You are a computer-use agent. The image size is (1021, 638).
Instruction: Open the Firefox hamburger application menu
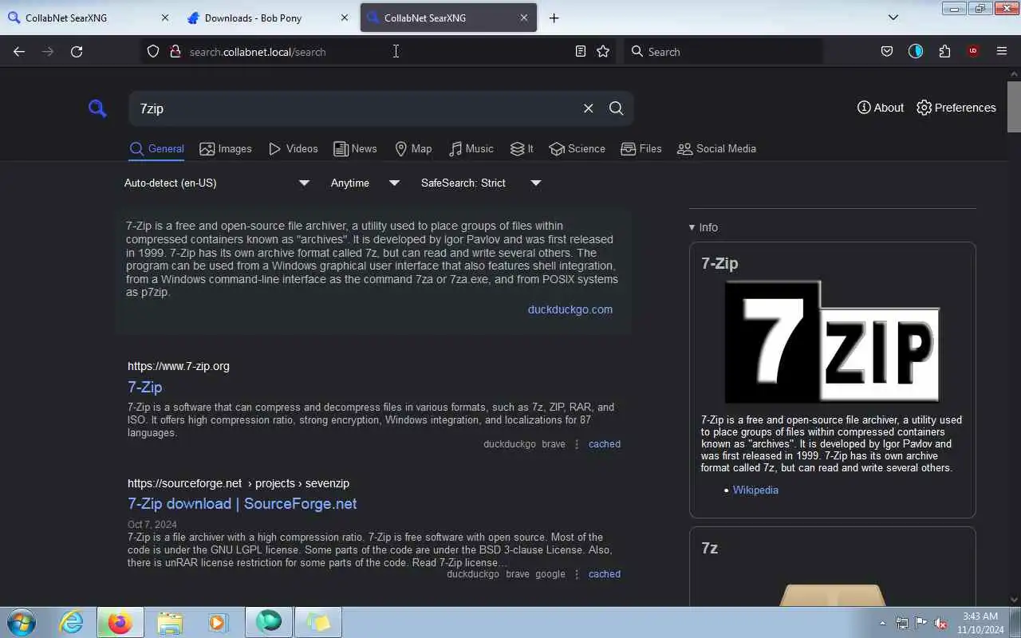click(1002, 51)
